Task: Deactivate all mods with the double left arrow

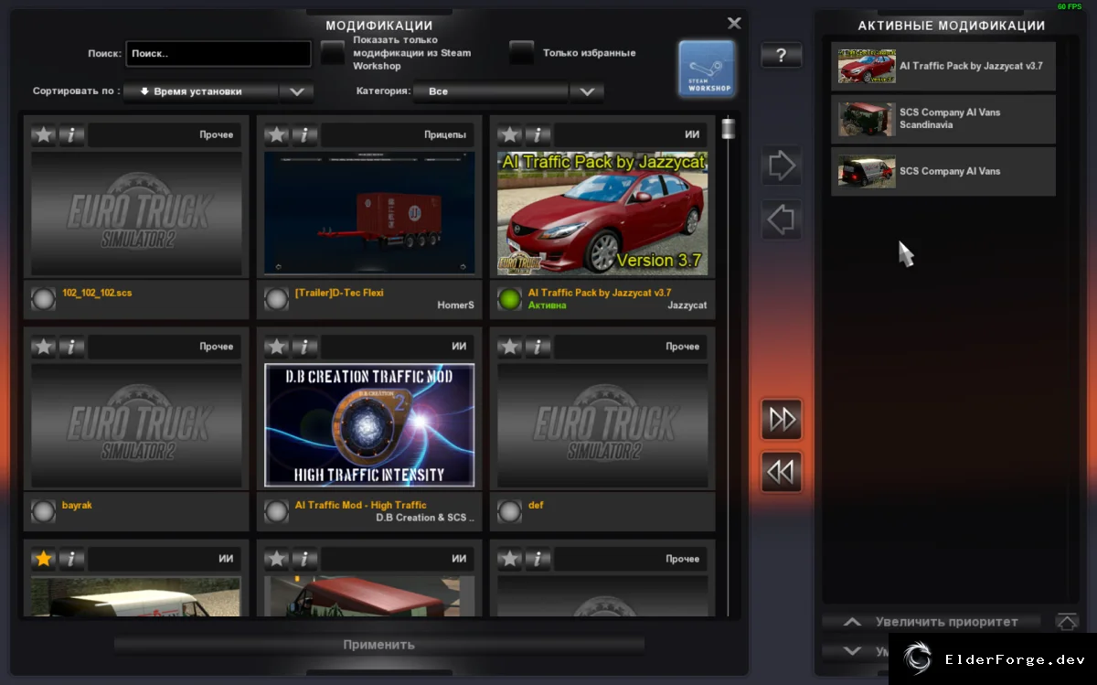Action: [x=782, y=472]
